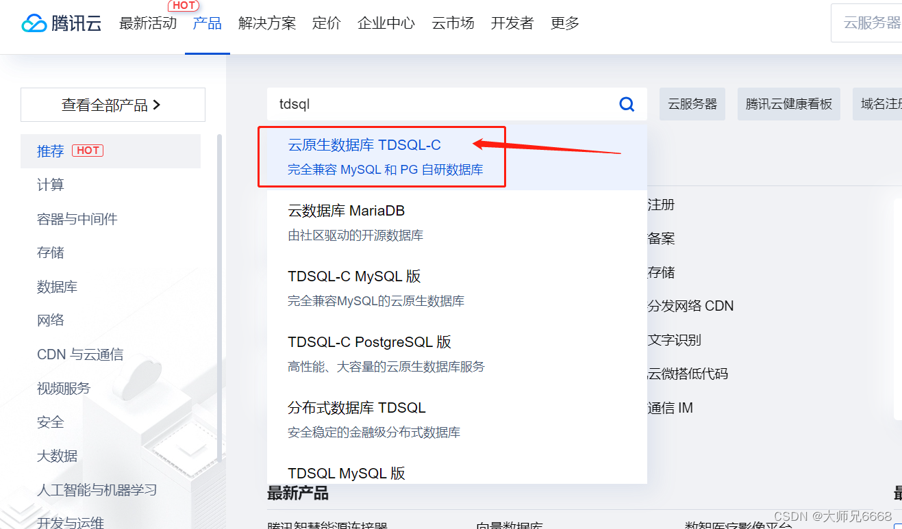Click the 通信 IM product link
902x529 pixels.
pyautogui.click(x=671, y=408)
